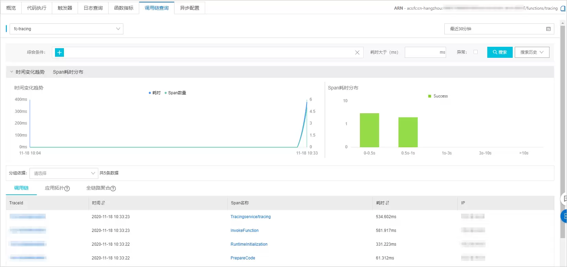The height and width of the screenshot is (267, 567).
Task: Switch to the 日志查询 tab
Action: (x=93, y=8)
